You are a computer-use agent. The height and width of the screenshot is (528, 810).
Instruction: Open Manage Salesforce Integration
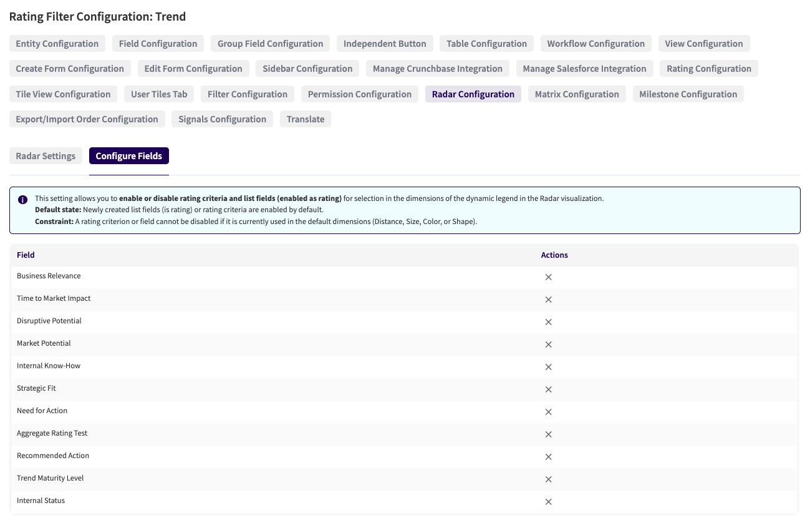[x=584, y=69]
